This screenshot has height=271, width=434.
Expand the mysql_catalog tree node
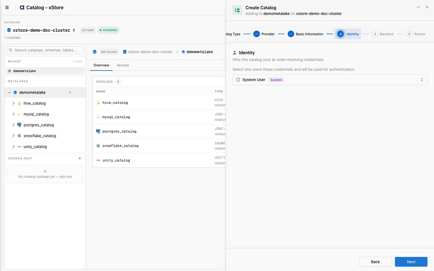pos(13,114)
